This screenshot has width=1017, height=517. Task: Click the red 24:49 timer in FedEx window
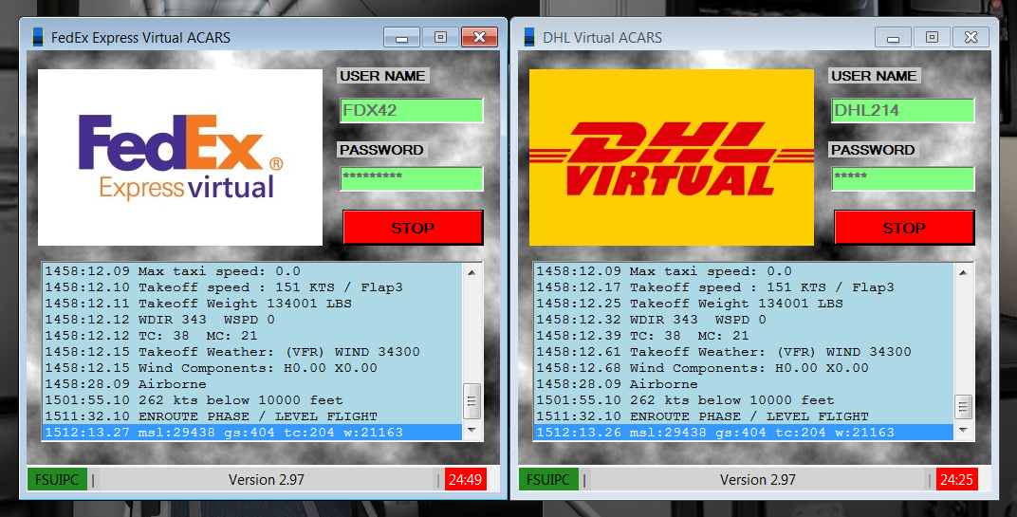(466, 479)
